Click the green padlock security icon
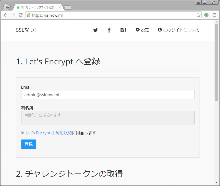Viewport: 220px width, 186px height. [x=29, y=15]
